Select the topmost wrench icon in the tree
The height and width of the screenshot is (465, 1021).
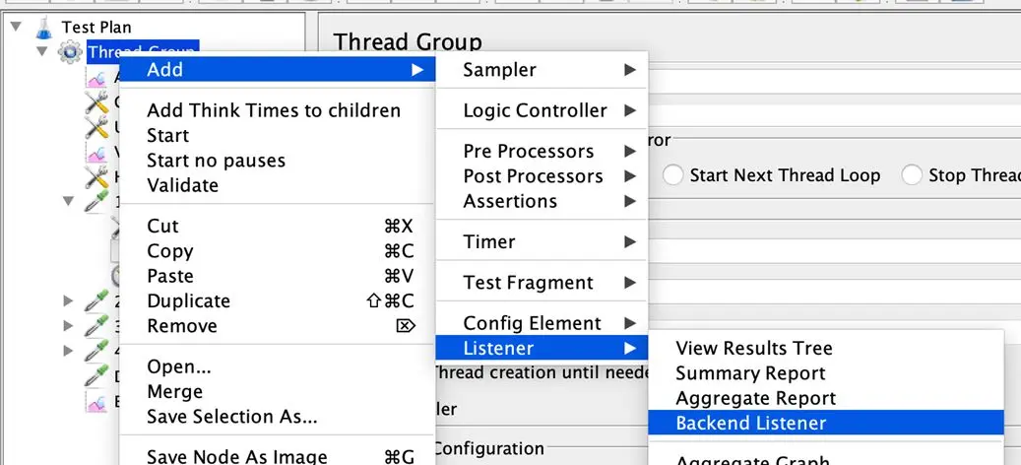96,101
